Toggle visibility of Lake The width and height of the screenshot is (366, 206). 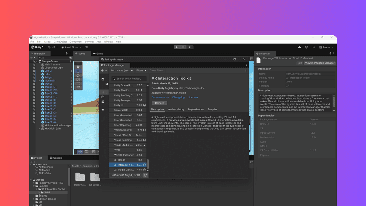pos(34,74)
